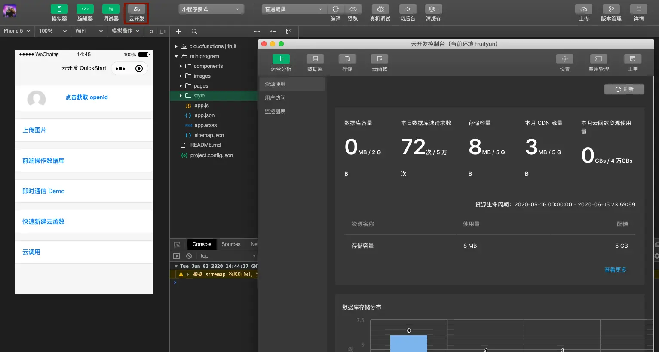Screen dimensions: 659x352
Task: Toggle the 模拟器 simulator panel
Action: (x=59, y=9)
